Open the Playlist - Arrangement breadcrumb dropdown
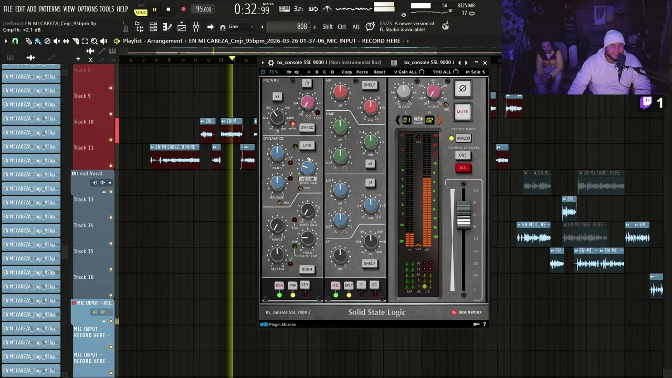This screenshot has height=378, width=672. (153, 41)
